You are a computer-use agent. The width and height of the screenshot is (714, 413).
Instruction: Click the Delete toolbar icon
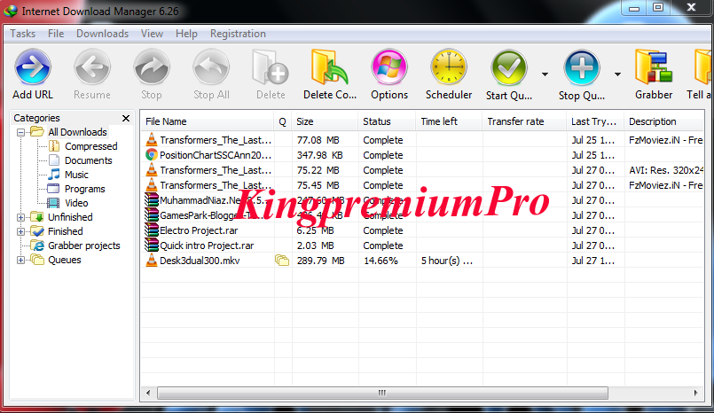(271, 67)
